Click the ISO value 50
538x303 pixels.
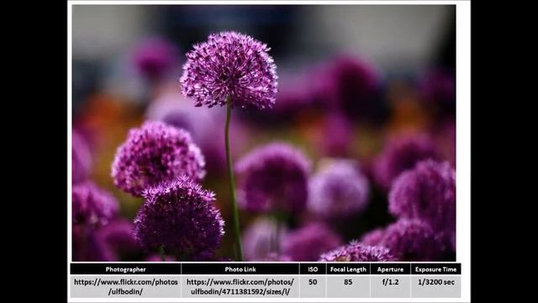(x=313, y=282)
